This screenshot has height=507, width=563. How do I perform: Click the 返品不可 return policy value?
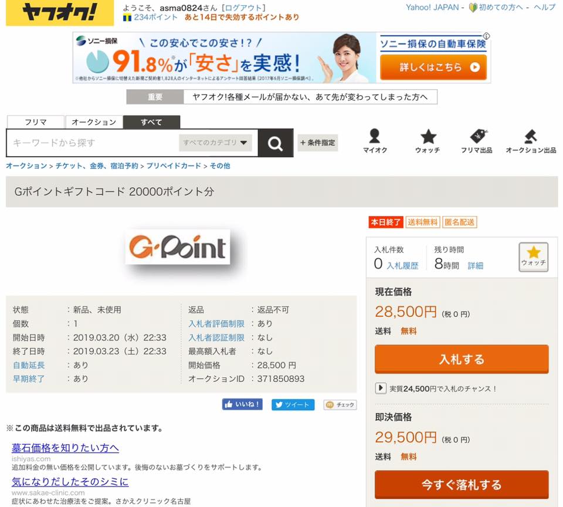273,310
